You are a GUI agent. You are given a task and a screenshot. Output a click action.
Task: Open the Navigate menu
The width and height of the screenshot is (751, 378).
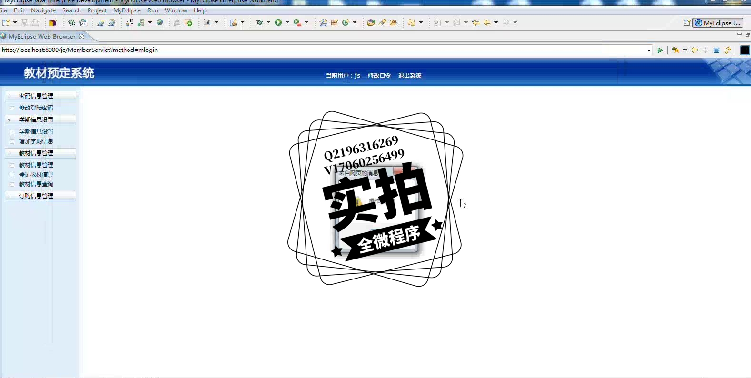pyautogui.click(x=43, y=10)
